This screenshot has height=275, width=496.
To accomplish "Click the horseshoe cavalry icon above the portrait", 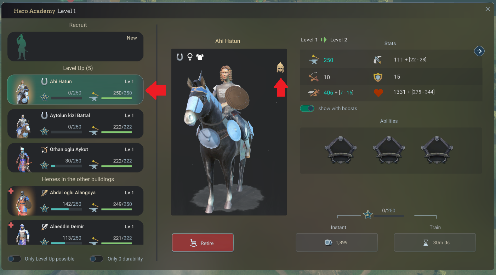I will click(x=180, y=57).
